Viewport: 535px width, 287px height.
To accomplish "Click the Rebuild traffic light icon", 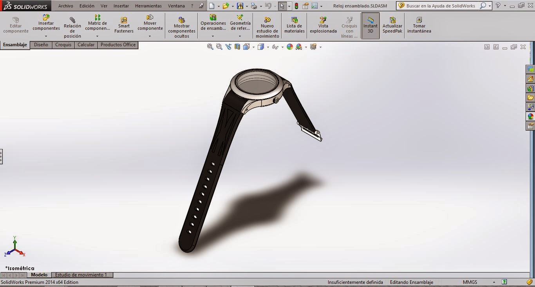I will pos(296,6).
